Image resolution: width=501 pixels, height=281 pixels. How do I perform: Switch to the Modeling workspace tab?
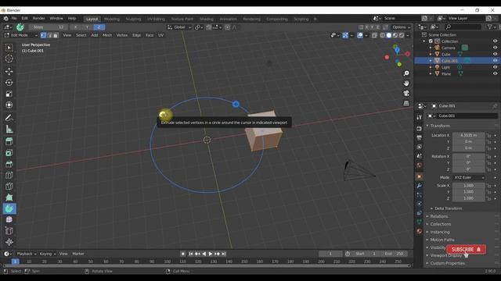coord(111,19)
